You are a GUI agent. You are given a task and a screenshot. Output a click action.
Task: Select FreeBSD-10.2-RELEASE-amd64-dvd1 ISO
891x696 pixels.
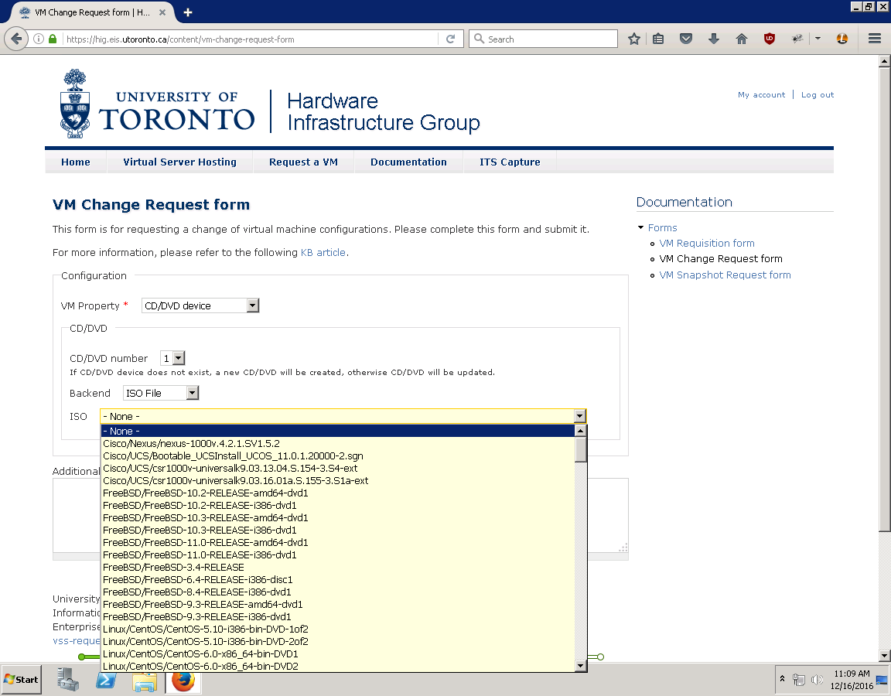337,493
